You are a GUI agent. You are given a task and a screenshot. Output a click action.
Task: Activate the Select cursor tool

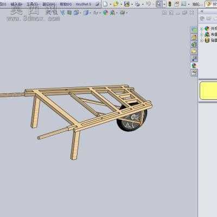(159, 4)
